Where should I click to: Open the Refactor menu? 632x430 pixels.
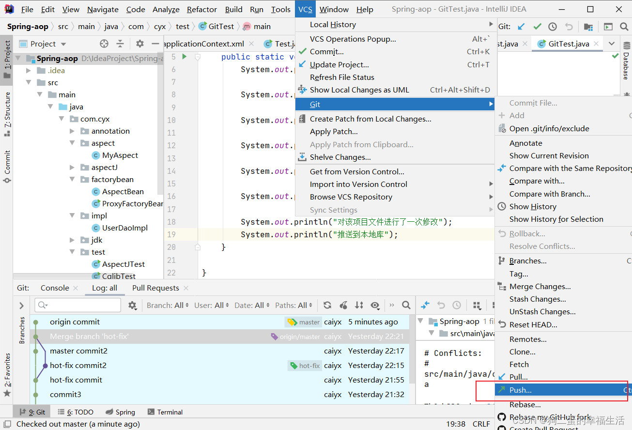(202, 9)
